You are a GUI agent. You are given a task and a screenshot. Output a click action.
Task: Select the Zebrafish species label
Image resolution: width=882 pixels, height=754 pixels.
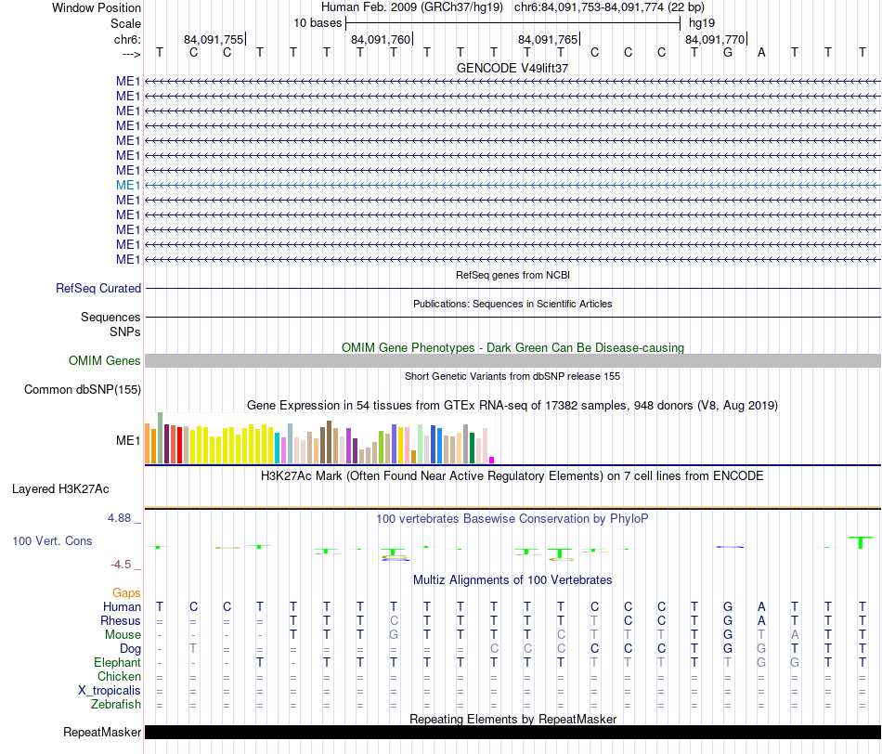(x=116, y=704)
